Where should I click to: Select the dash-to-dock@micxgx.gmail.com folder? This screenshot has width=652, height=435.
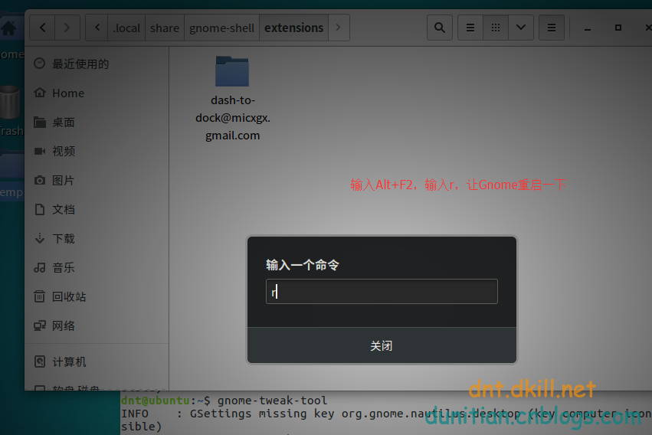232,99
